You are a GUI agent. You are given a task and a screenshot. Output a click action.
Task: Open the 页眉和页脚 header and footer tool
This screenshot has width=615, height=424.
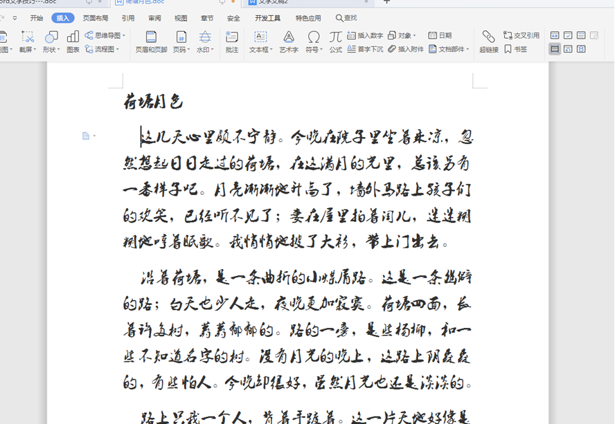pos(151,42)
